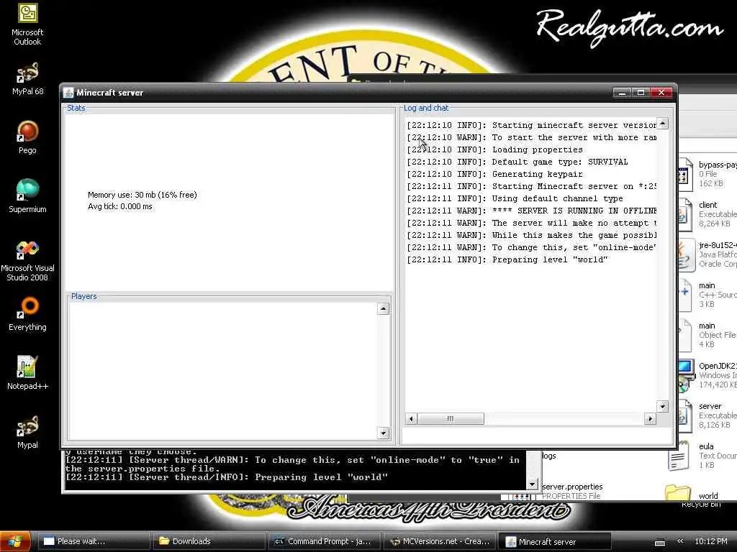The width and height of the screenshot is (737, 552).
Task: Select the Everything desktop shortcut
Action: (27, 314)
